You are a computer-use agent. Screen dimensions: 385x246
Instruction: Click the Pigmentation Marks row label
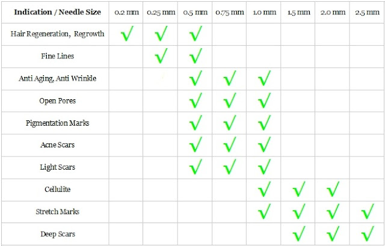tap(57, 123)
